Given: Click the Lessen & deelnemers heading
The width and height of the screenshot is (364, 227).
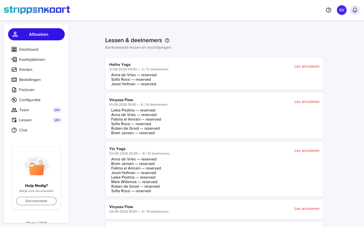Looking at the screenshot, I should [x=133, y=40].
